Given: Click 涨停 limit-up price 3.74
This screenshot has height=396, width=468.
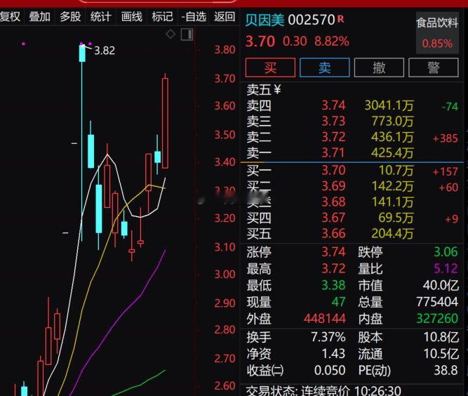Looking at the screenshot, I should pyautogui.click(x=333, y=252).
